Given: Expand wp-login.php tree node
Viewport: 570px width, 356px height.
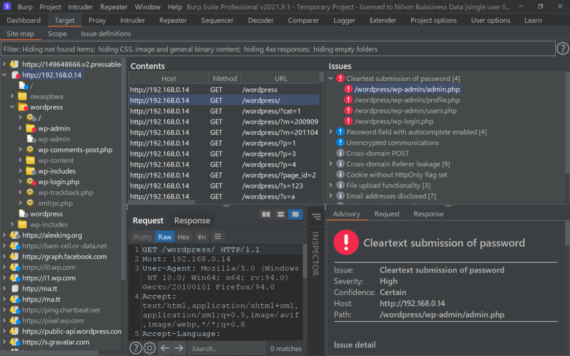Looking at the screenshot, I should click(x=20, y=182).
